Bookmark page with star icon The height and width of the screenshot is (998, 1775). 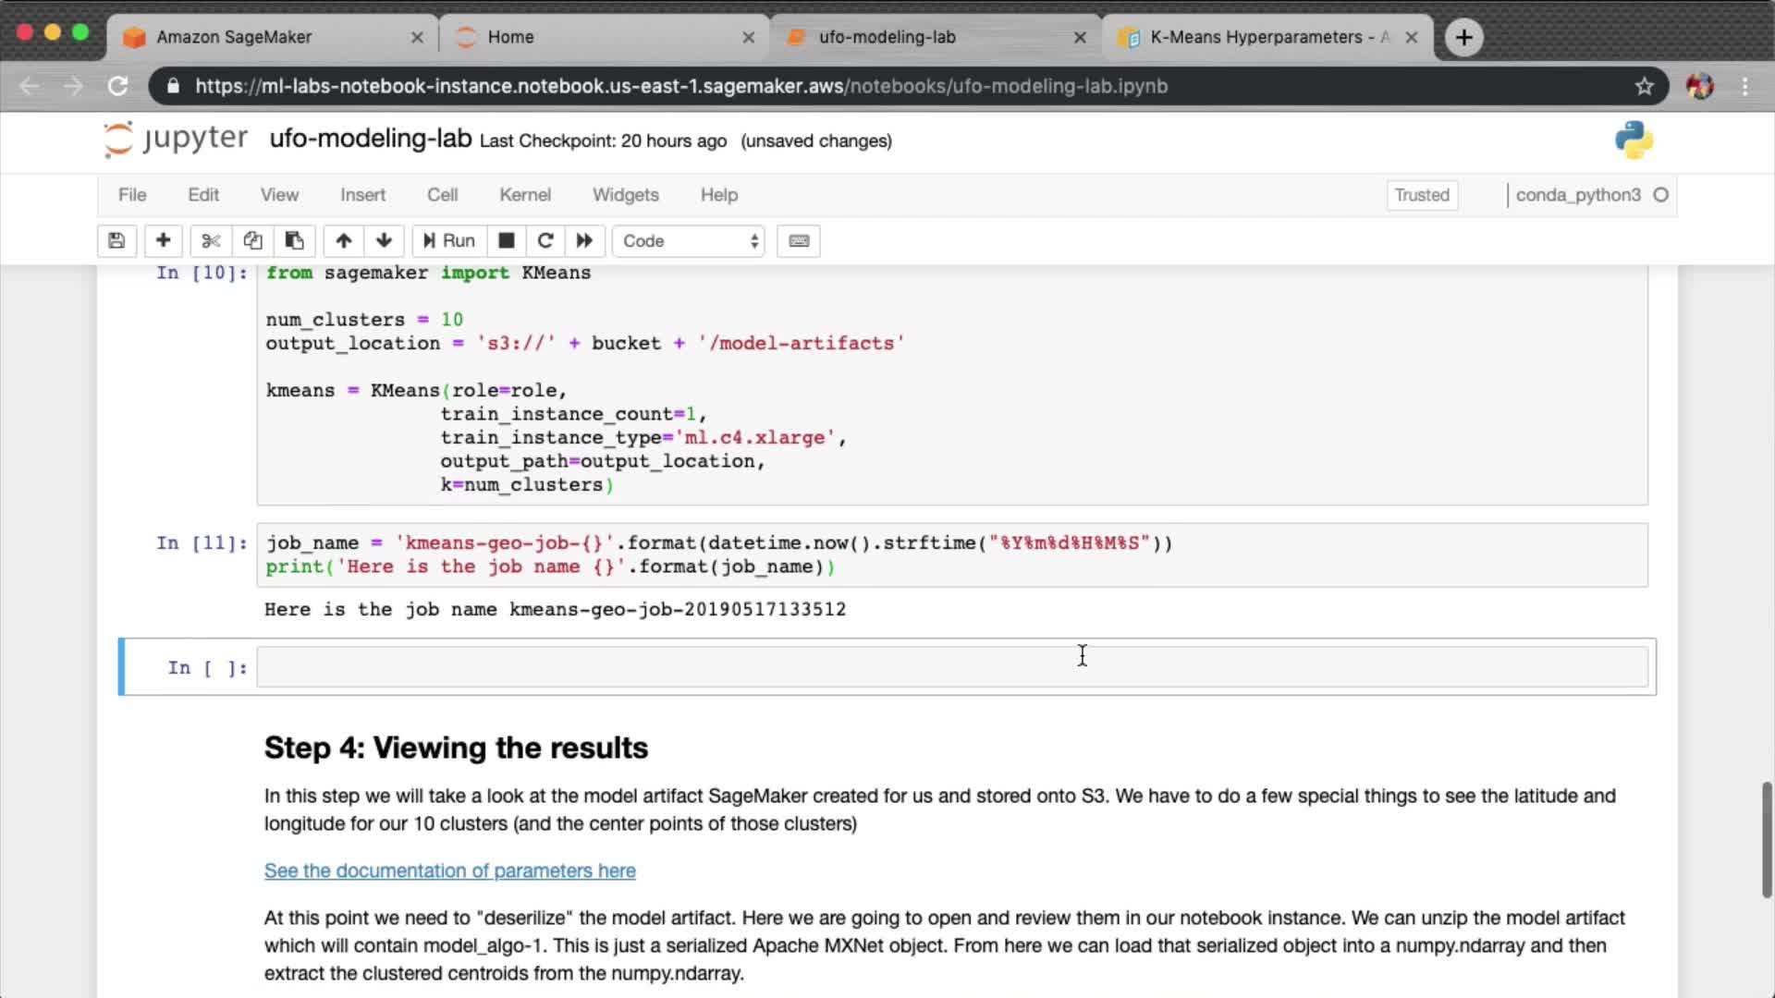click(1644, 86)
